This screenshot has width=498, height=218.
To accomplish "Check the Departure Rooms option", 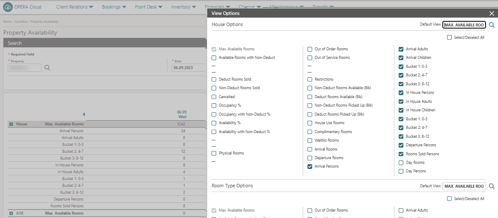I will [310, 158].
